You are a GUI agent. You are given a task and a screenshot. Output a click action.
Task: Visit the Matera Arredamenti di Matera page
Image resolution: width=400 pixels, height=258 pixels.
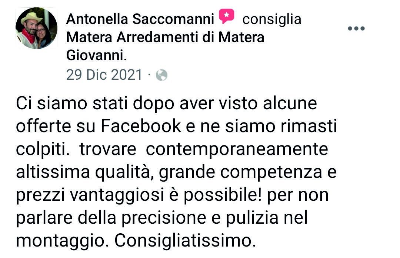(x=165, y=37)
